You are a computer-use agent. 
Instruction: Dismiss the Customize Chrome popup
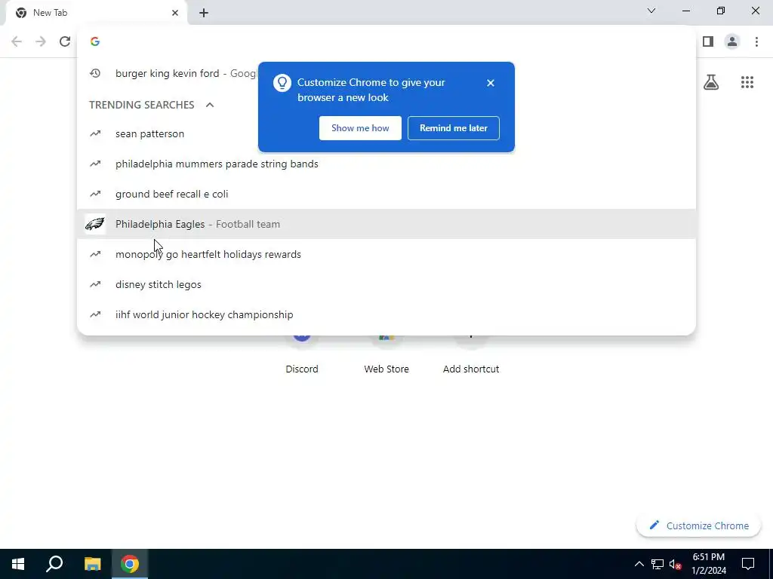pyautogui.click(x=490, y=83)
